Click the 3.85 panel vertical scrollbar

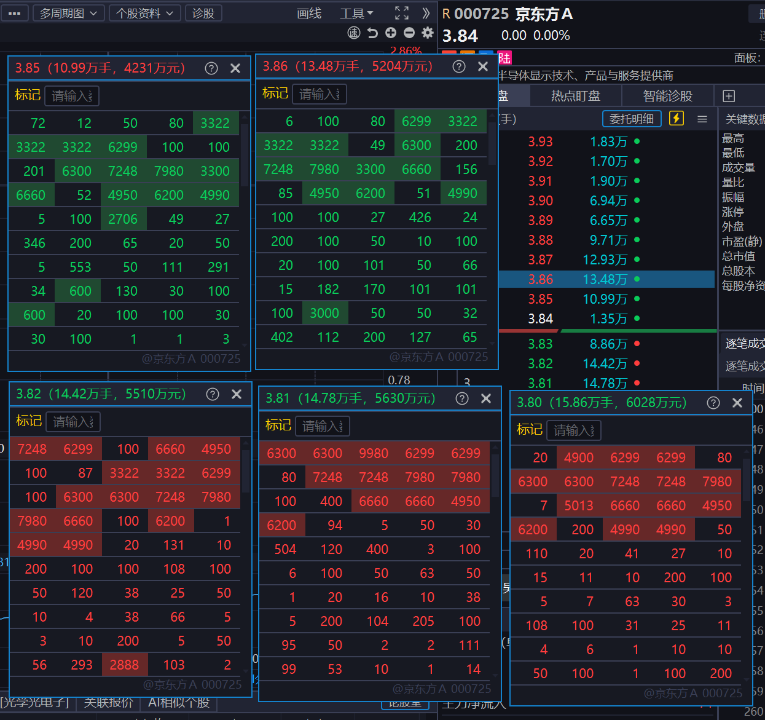[245, 155]
